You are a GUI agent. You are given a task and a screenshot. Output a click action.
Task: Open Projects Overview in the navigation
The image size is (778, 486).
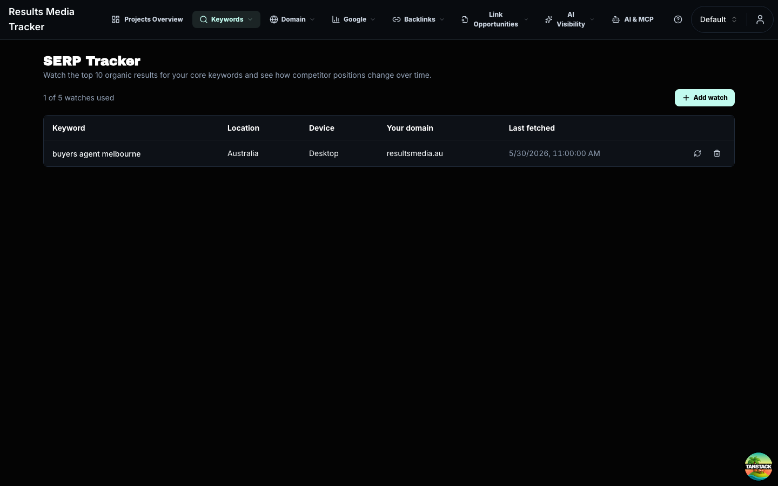(147, 19)
